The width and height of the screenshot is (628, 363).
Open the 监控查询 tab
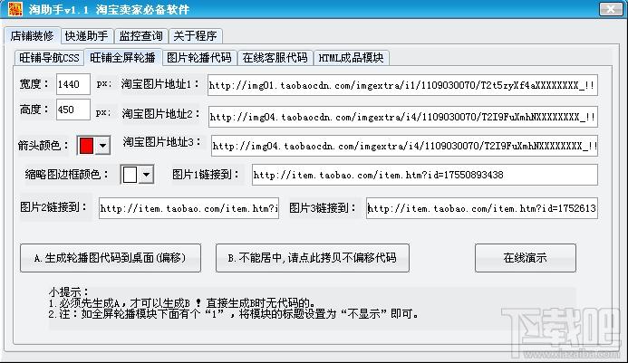[140, 37]
